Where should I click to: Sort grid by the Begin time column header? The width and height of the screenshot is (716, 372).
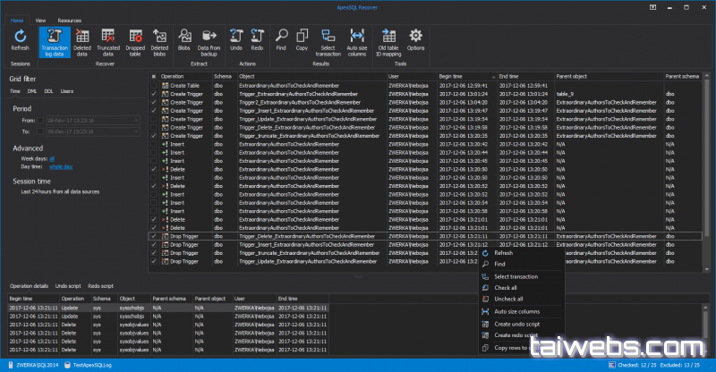pos(450,78)
